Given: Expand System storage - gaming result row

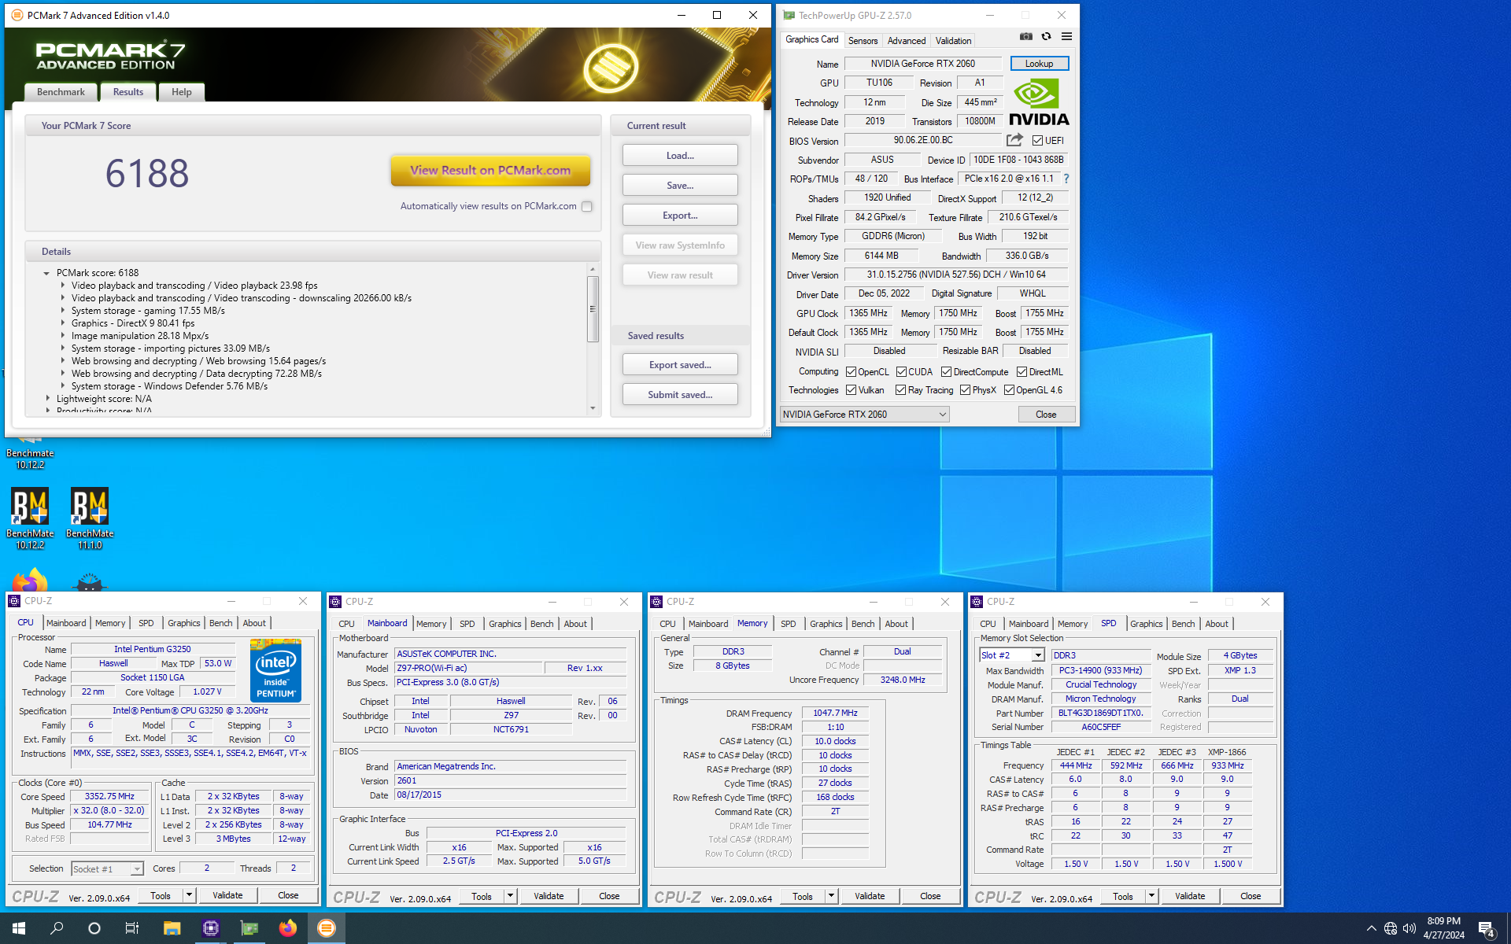Looking at the screenshot, I should (62, 311).
